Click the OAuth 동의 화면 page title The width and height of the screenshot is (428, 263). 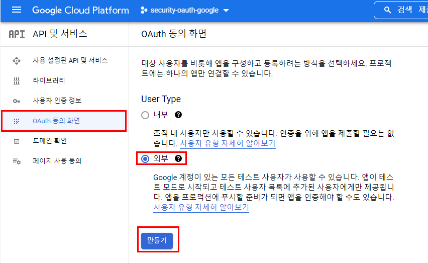tap(174, 34)
